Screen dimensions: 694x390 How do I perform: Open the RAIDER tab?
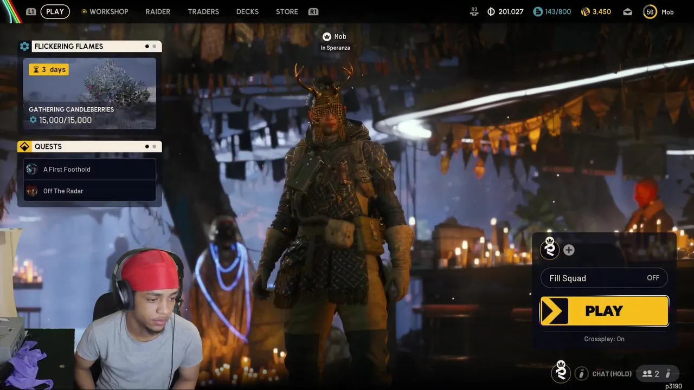[158, 11]
